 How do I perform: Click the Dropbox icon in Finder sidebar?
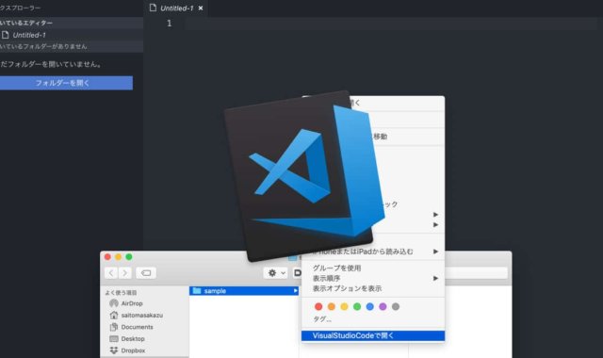[114, 350]
